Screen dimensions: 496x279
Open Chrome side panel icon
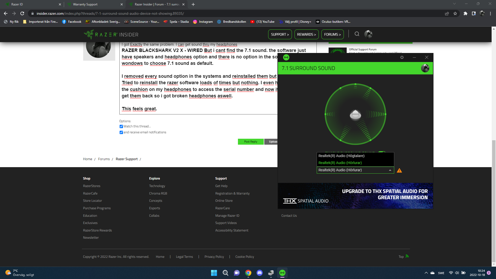coord(474,13)
